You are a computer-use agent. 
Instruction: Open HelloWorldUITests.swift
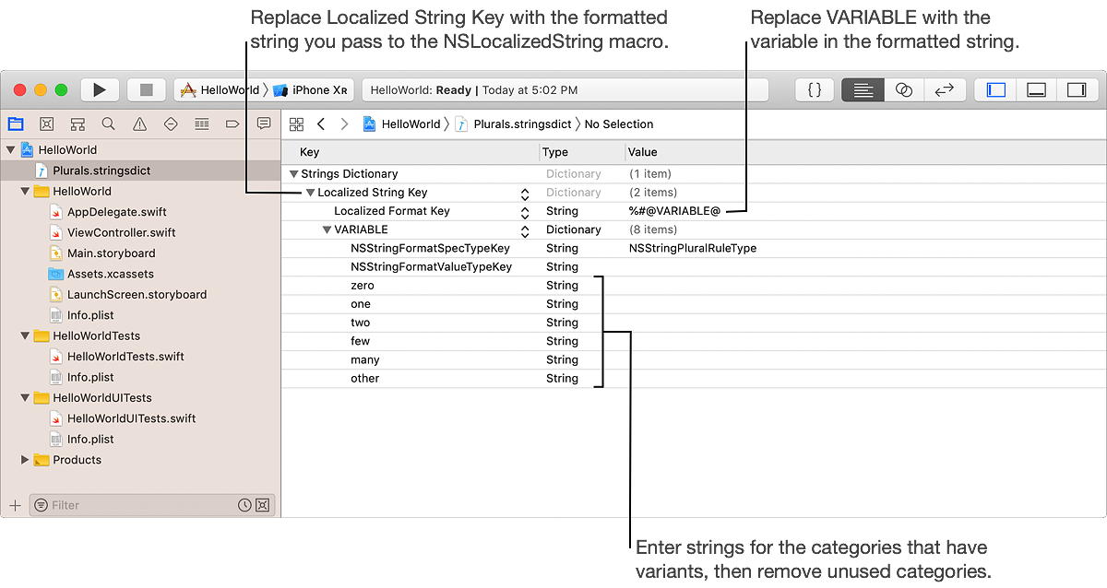tap(131, 418)
